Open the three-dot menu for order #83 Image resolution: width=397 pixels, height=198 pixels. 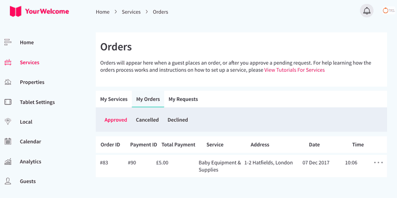pyautogui.click(x=378, y=163)
